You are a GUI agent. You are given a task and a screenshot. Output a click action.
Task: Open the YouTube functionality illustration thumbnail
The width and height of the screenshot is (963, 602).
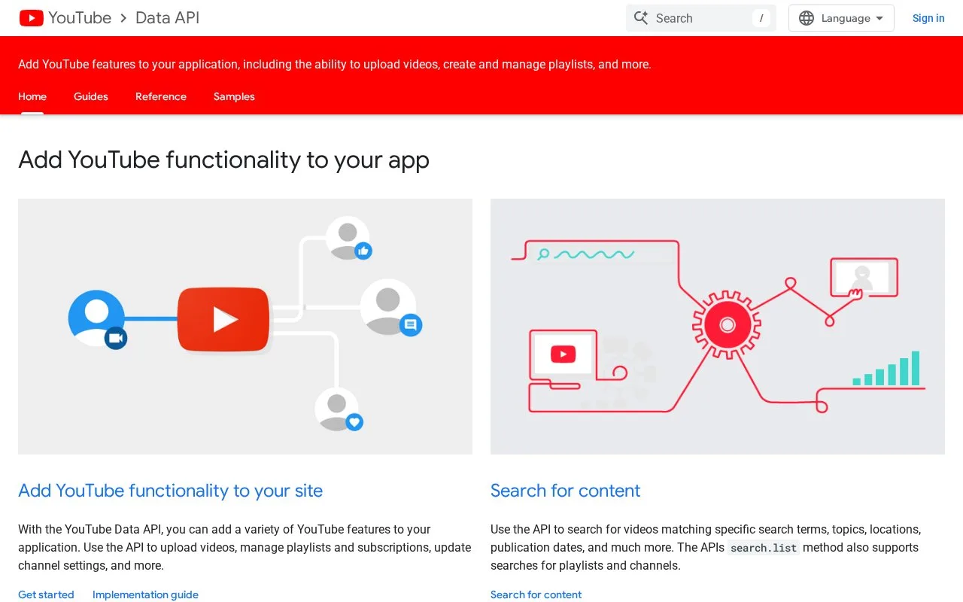pyautogui.click(x=245, y=327)
